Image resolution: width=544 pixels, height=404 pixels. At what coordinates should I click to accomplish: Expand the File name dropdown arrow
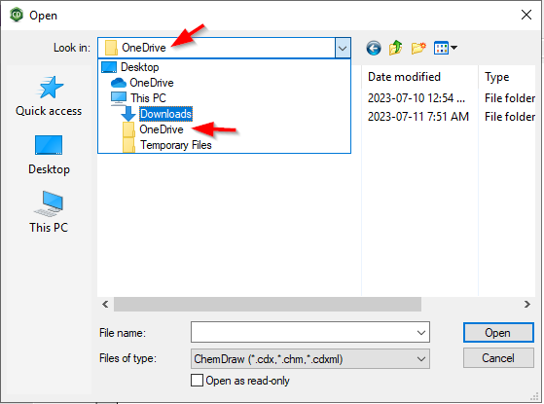point(421,333)
